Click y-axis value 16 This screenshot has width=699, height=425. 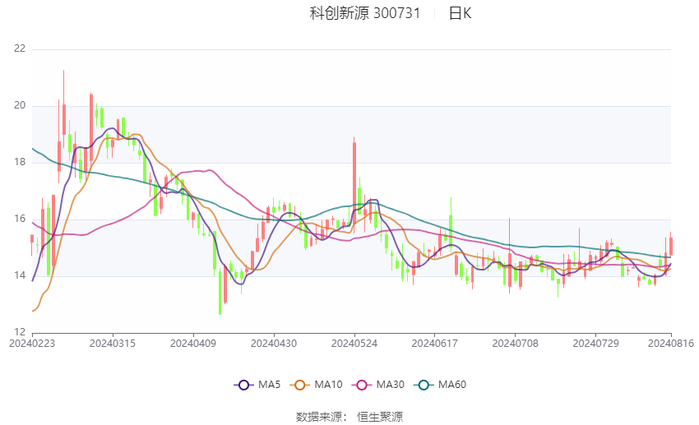coord(20,219)
